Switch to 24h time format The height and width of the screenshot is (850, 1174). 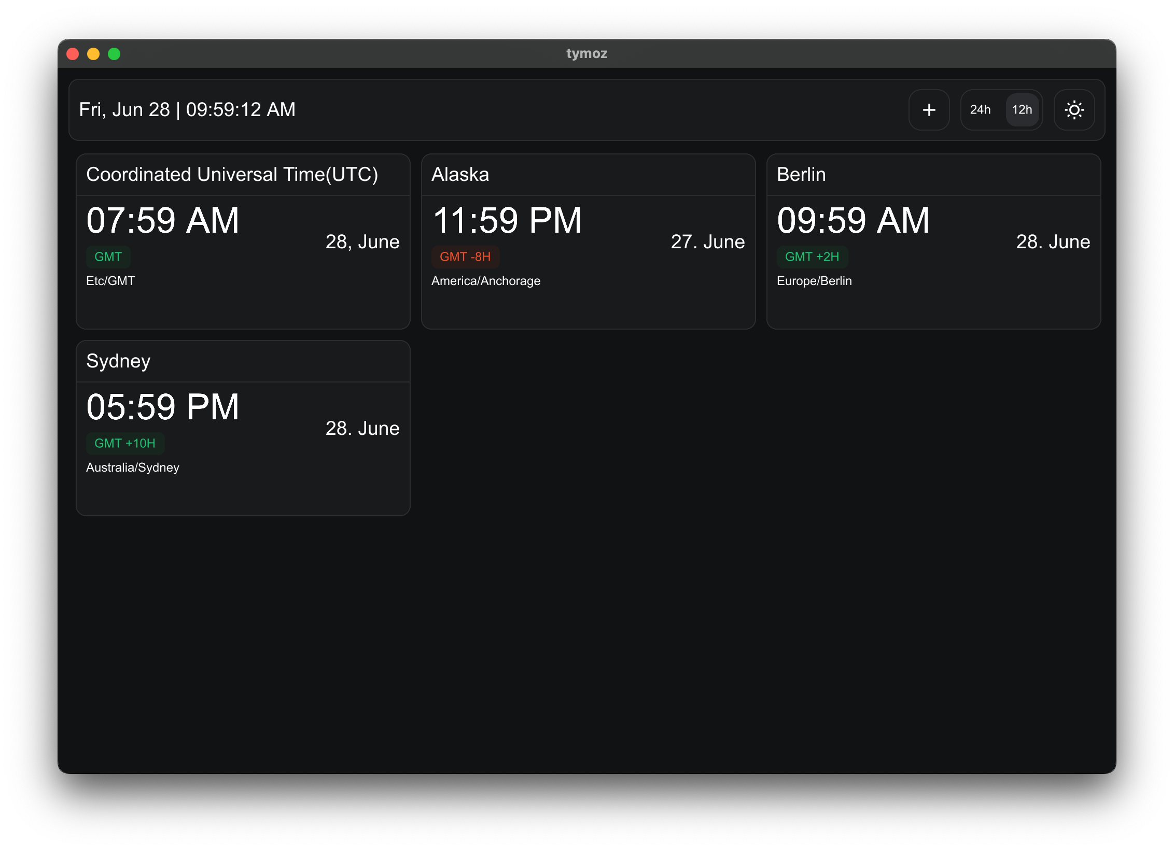pos(980,110)
